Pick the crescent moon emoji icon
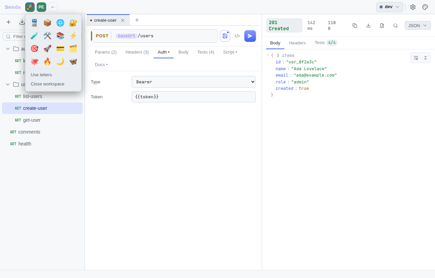This screenshot has height=278, width=435. tap(60, 61)
